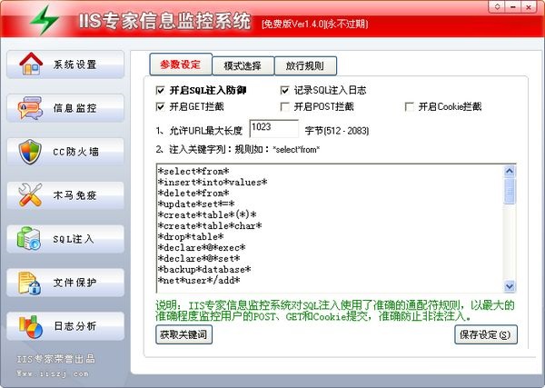Click the IIS专家信息监控系统 title text
The height and width of the screenshot is (388, 545).
tap(164, 21)
